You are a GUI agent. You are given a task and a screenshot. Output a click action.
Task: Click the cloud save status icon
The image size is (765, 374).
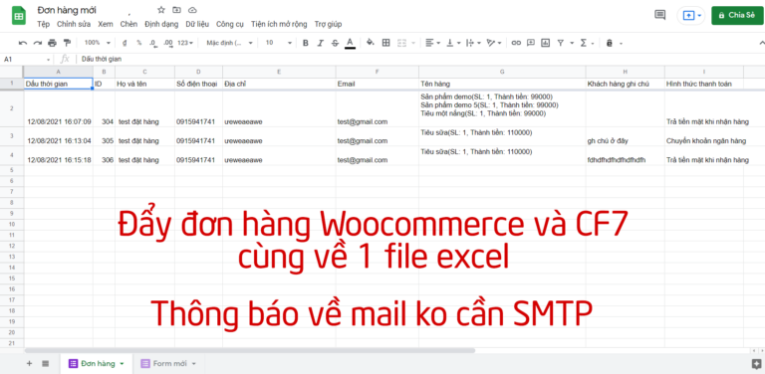tap(192, 10)
